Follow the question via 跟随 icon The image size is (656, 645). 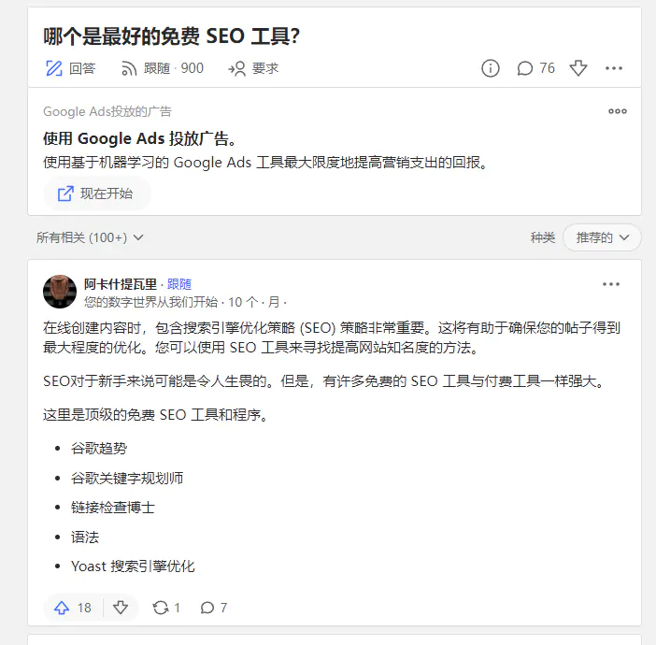coord(129,68)
